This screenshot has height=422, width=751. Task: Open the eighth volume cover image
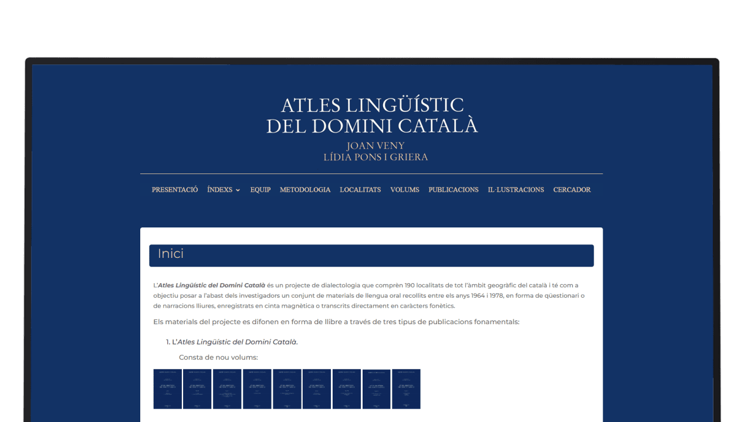377,389
